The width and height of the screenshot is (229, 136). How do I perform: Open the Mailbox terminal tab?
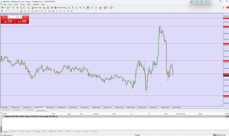[52, 131]
